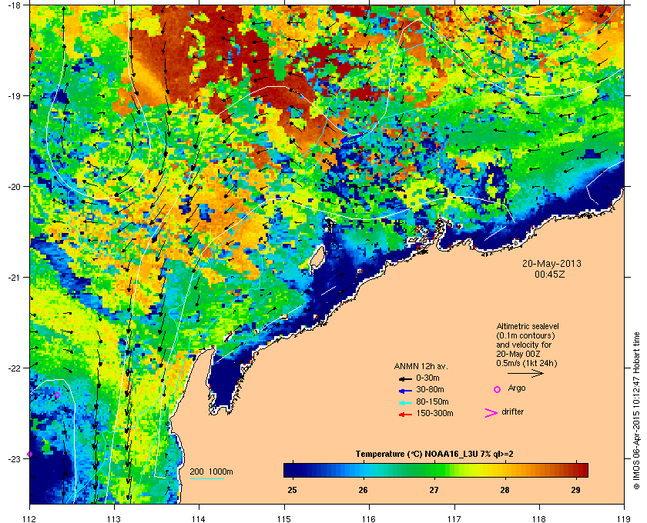
Task: Click the 26 degree cyan colorbar section
Action: click(363, 470)
